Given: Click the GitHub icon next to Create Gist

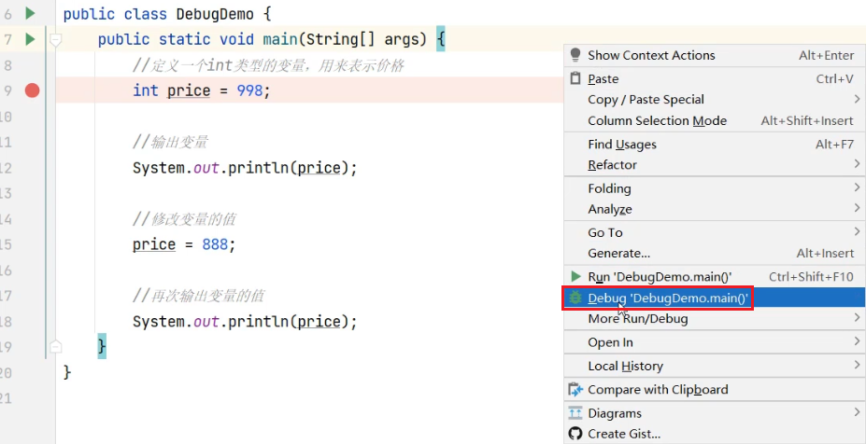Looking at the screenshot, I should (575, 434).
